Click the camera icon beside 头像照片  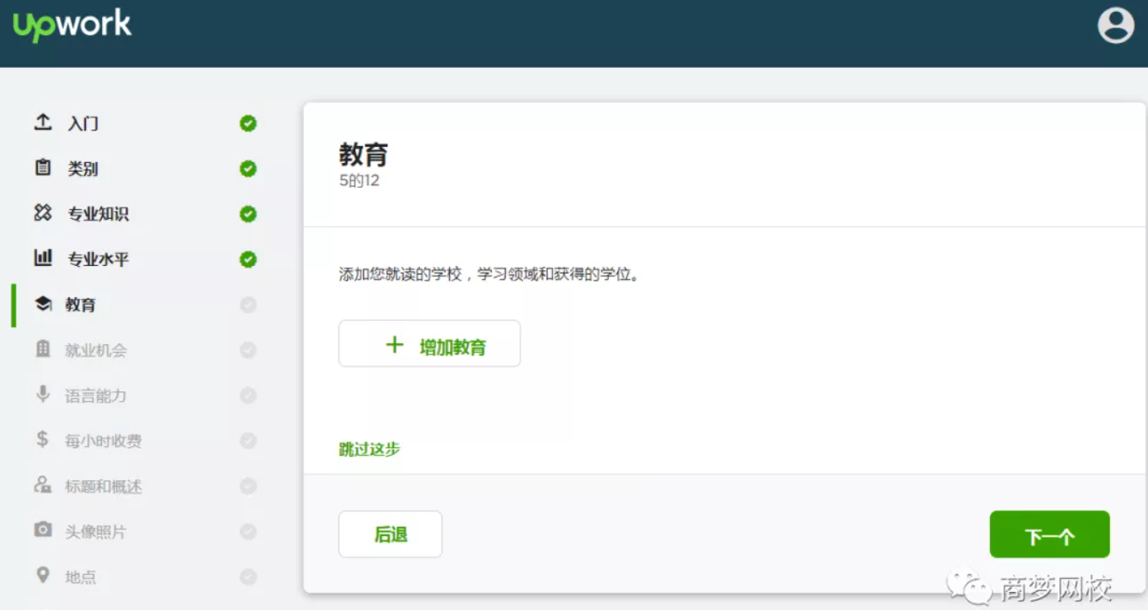coord(43,529)
